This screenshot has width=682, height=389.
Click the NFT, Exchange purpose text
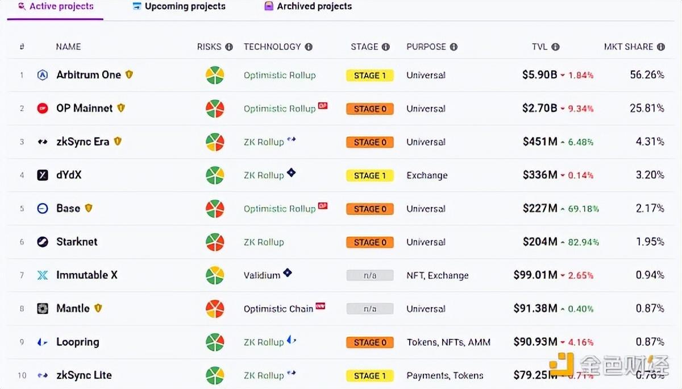point(438,275)
